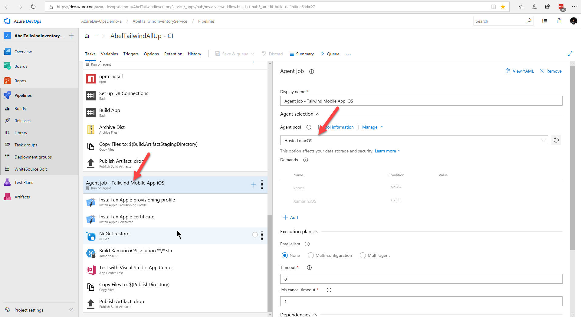Image resolution: width=581 pixels, height=317 pixels.
Task: Open Library in the sidebar
Action: (x=21, y=133)
